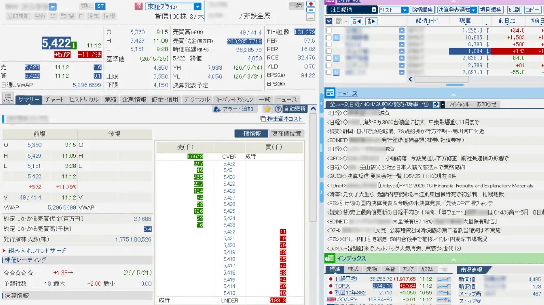Screen dimensions: 544x305
Task: Click the N news badge beside 2,636.0 row
Action: 336,58
